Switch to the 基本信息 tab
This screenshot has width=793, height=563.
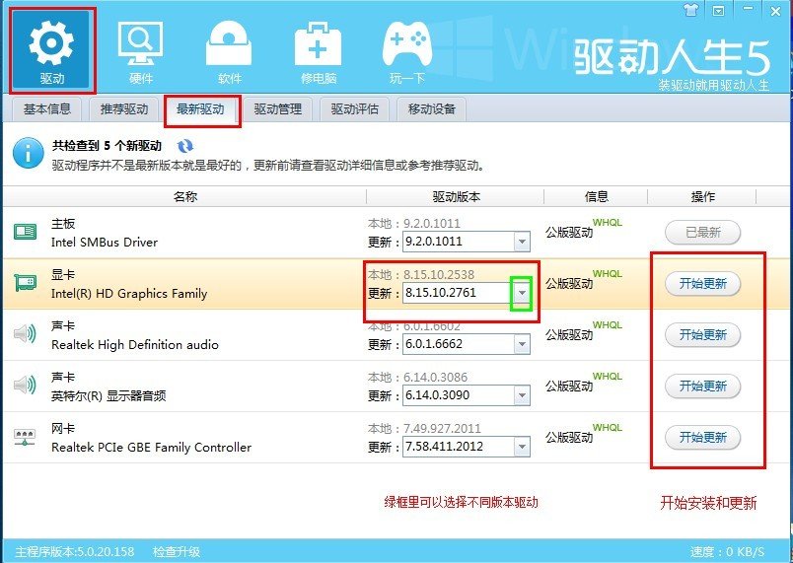pos(47,109)
